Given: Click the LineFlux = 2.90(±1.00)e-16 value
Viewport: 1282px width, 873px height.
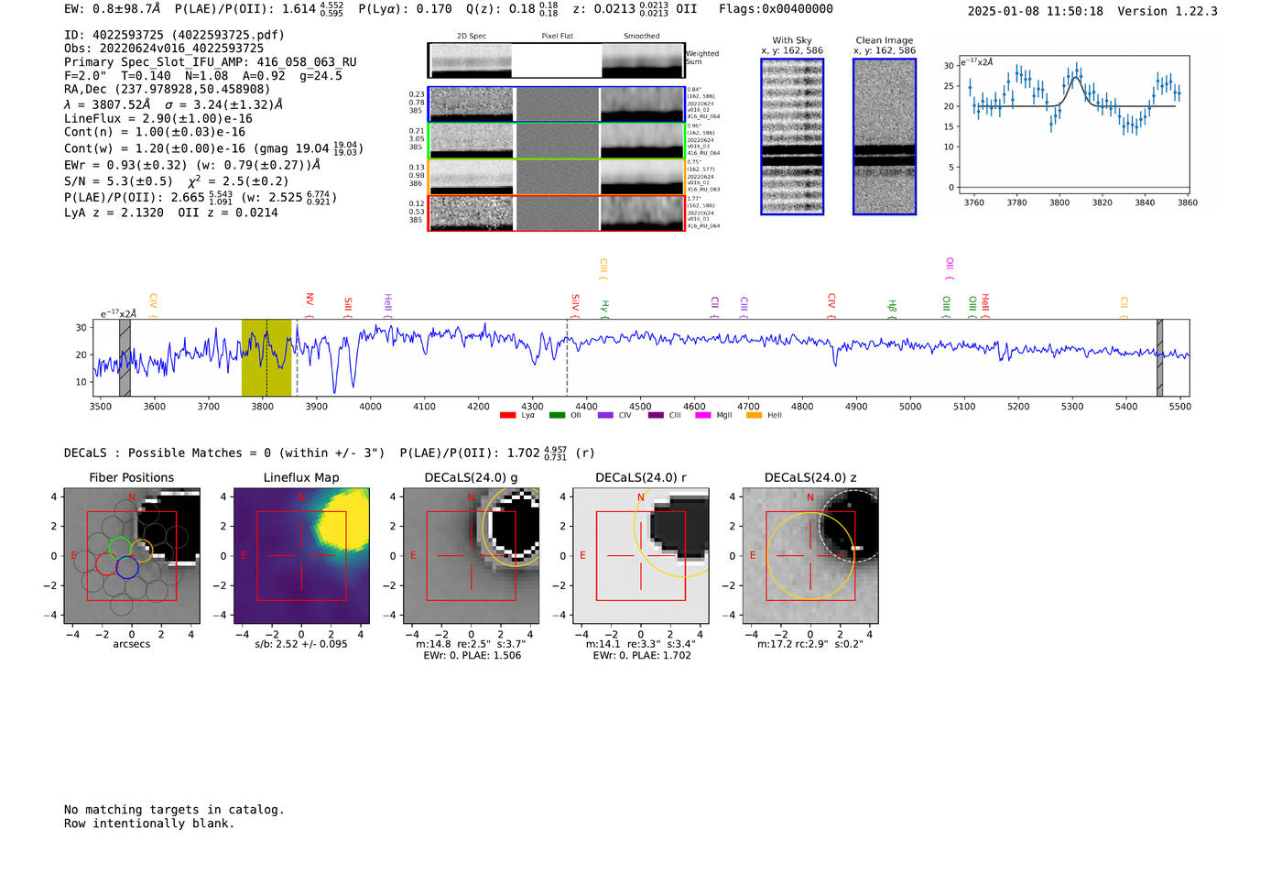Looking at the screenshot, I should point(158,119).
